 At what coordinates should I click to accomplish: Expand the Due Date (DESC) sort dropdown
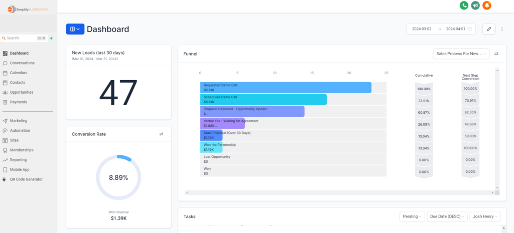tap(447, 216)
